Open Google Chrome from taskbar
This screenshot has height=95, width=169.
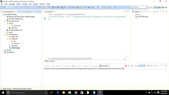(76, 93)
